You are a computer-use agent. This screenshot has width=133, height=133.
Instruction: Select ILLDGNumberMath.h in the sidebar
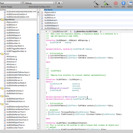pos(15,46)
